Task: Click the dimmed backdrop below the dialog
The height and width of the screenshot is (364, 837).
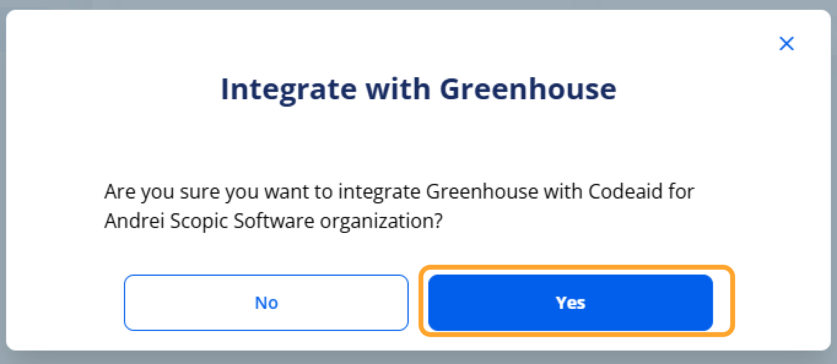Action: 418,358
